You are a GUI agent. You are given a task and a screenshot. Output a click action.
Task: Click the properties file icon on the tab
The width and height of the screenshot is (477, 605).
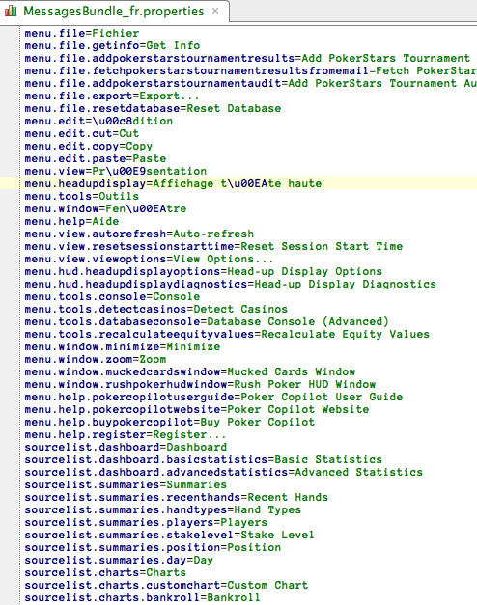point(11,11)
